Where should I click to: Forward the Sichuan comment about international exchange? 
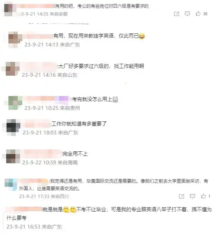[181, 196]
